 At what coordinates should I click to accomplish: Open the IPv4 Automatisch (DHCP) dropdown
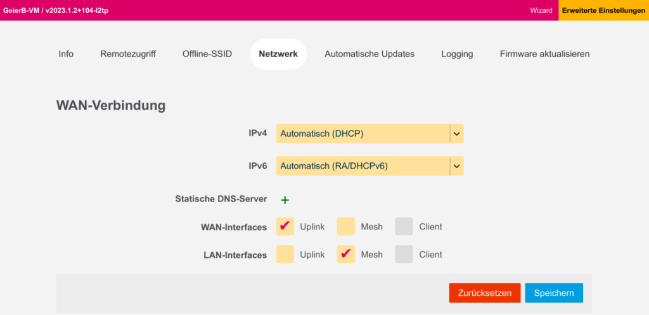point(369,134)
